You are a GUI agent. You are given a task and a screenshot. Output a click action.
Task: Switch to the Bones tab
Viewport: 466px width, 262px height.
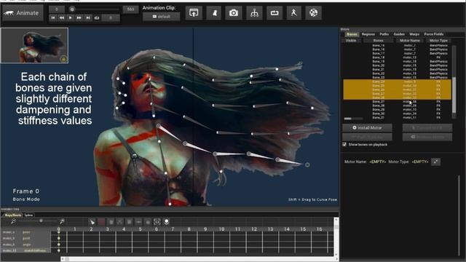352,34
